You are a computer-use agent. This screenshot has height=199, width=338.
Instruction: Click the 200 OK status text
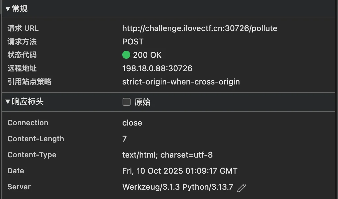tap(147, 55)
